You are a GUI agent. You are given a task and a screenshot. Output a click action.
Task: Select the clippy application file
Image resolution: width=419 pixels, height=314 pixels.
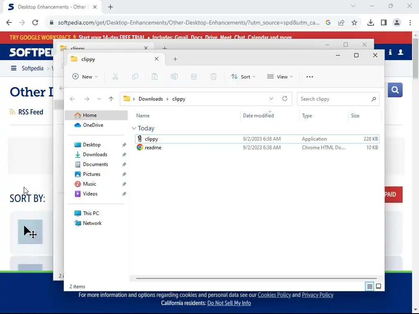point(257,139)
